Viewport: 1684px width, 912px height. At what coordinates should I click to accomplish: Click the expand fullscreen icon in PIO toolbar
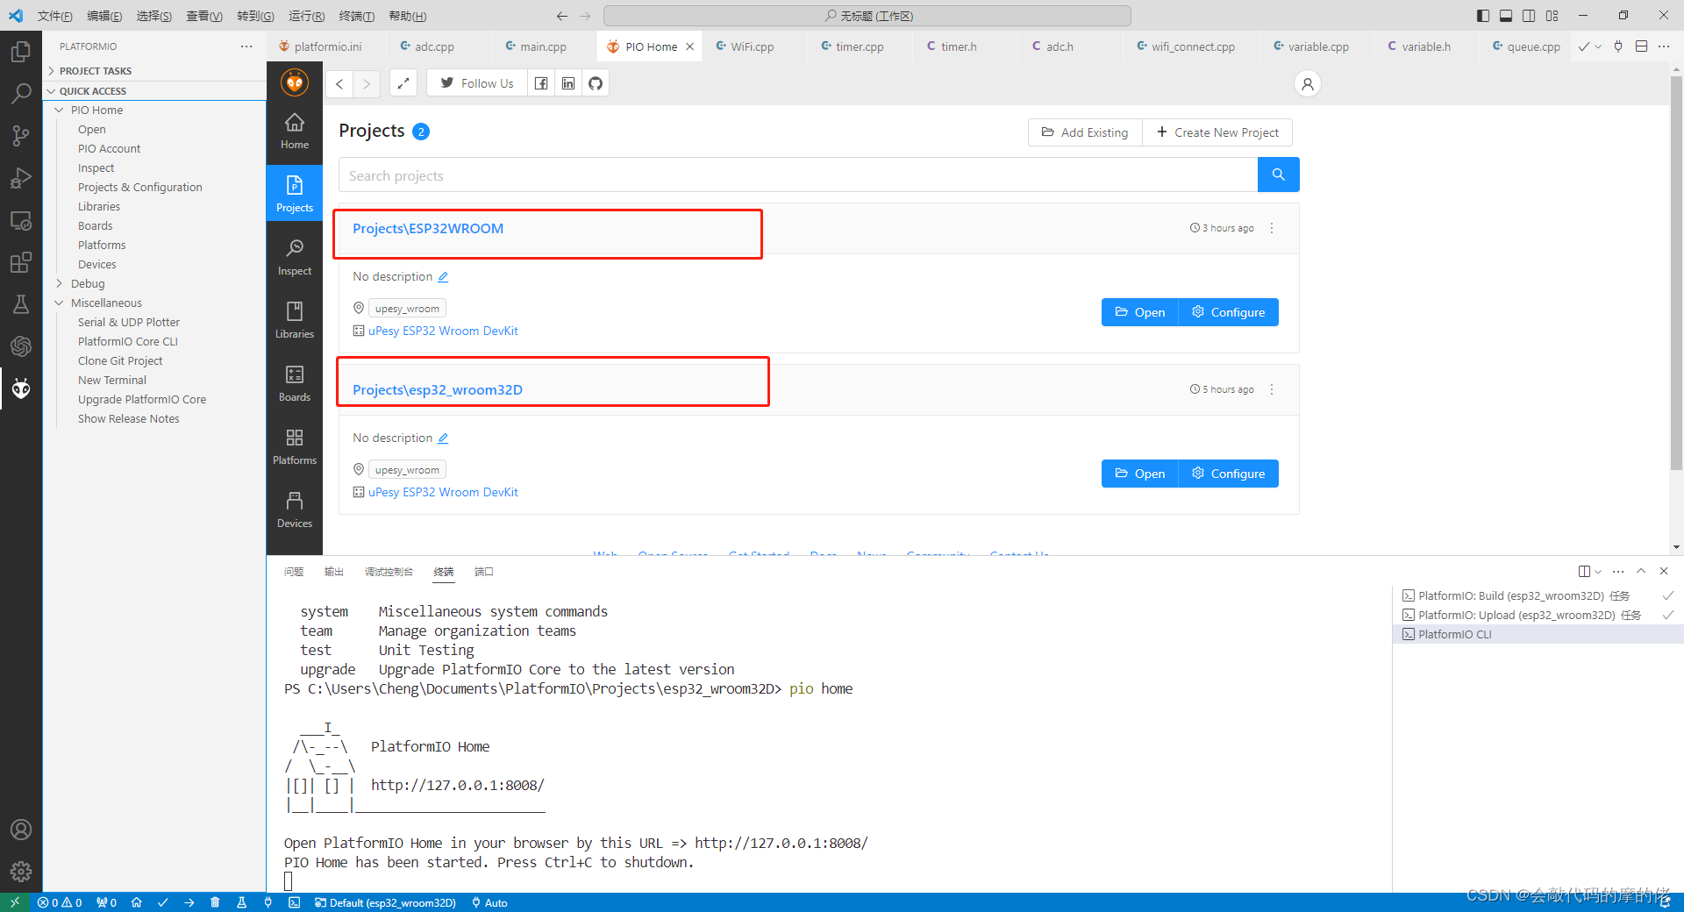(403, 83)
